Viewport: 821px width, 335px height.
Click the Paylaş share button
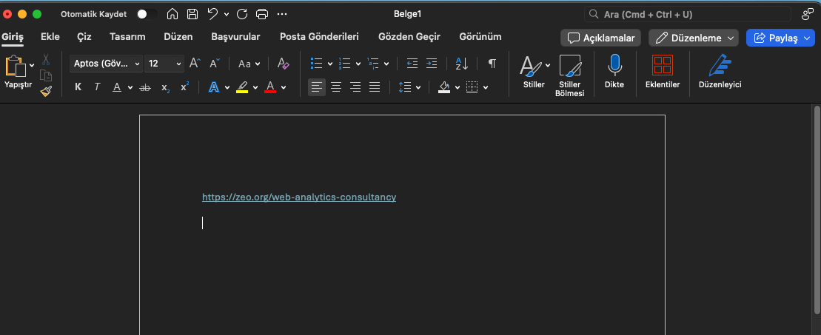780,38
